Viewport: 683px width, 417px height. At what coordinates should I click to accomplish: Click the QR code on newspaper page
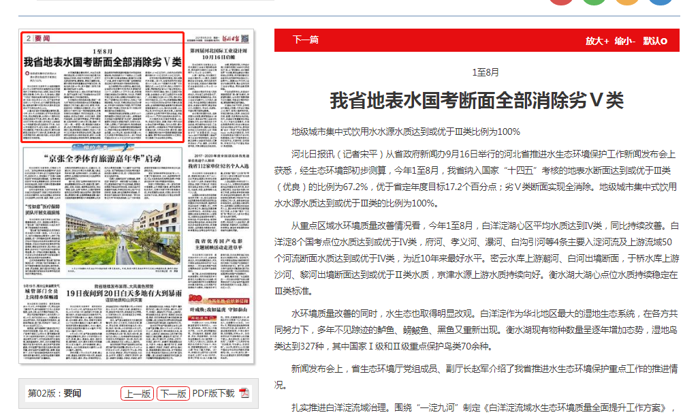pos(245,39)
